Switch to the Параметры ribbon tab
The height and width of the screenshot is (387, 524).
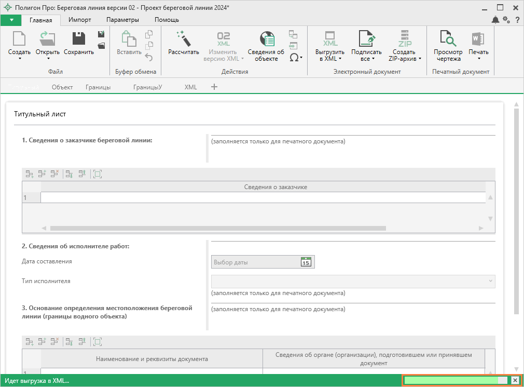click(122, 20)
